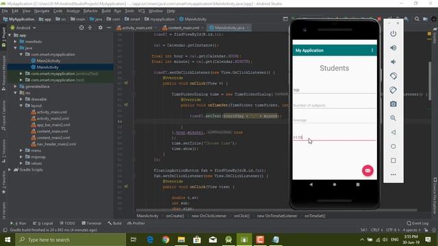Image resolution: width=438 pixels, height=246 pixels.
Task: Click the Windows Start button
Action: [x=8, y=240]
